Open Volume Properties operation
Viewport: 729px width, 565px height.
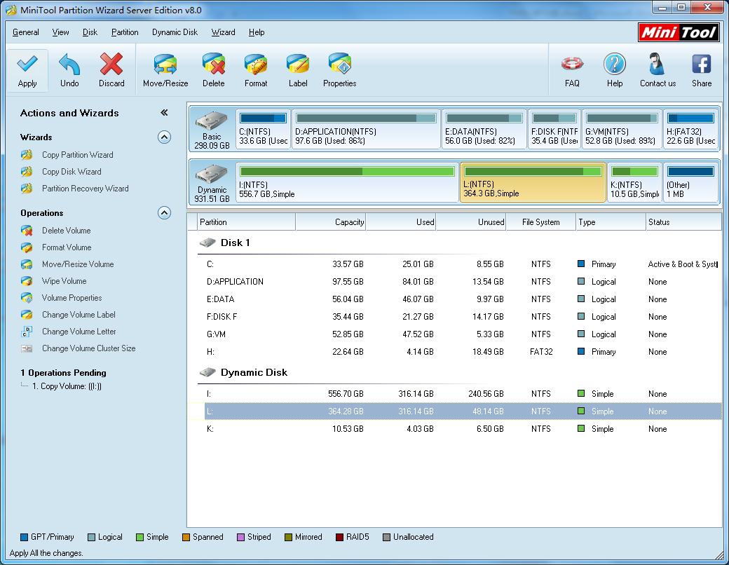(x=71, y=298)
